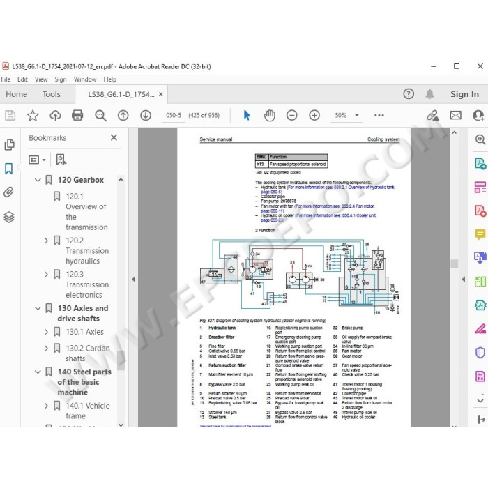The image size is (488, 488).
Task: Open the View menu
Action: [x=41, y=79]
